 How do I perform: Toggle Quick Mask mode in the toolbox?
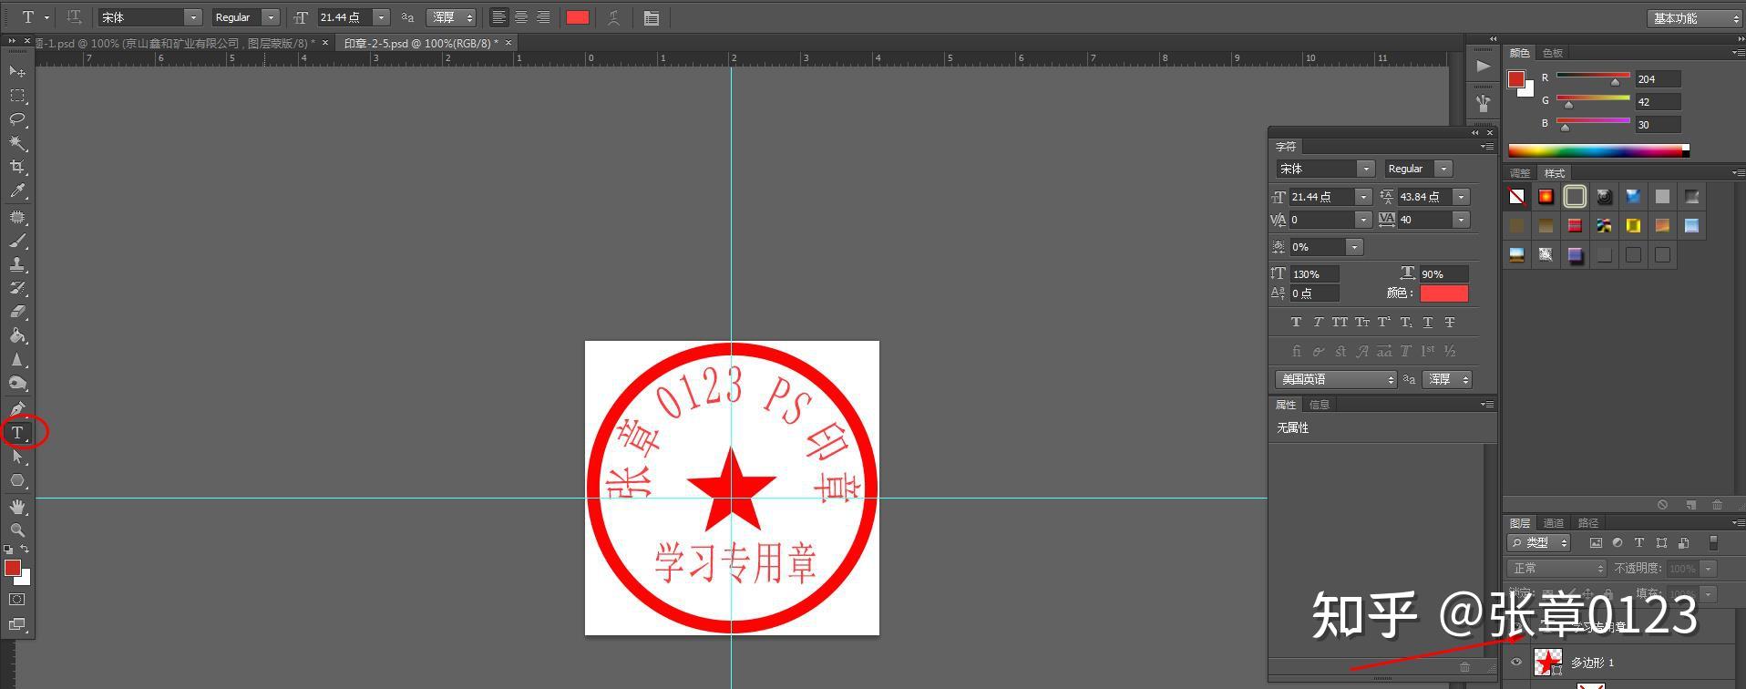pyautogui.click(x=17, y=600)
